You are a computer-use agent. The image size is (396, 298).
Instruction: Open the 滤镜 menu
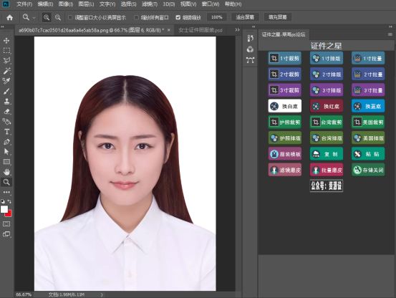150,4
